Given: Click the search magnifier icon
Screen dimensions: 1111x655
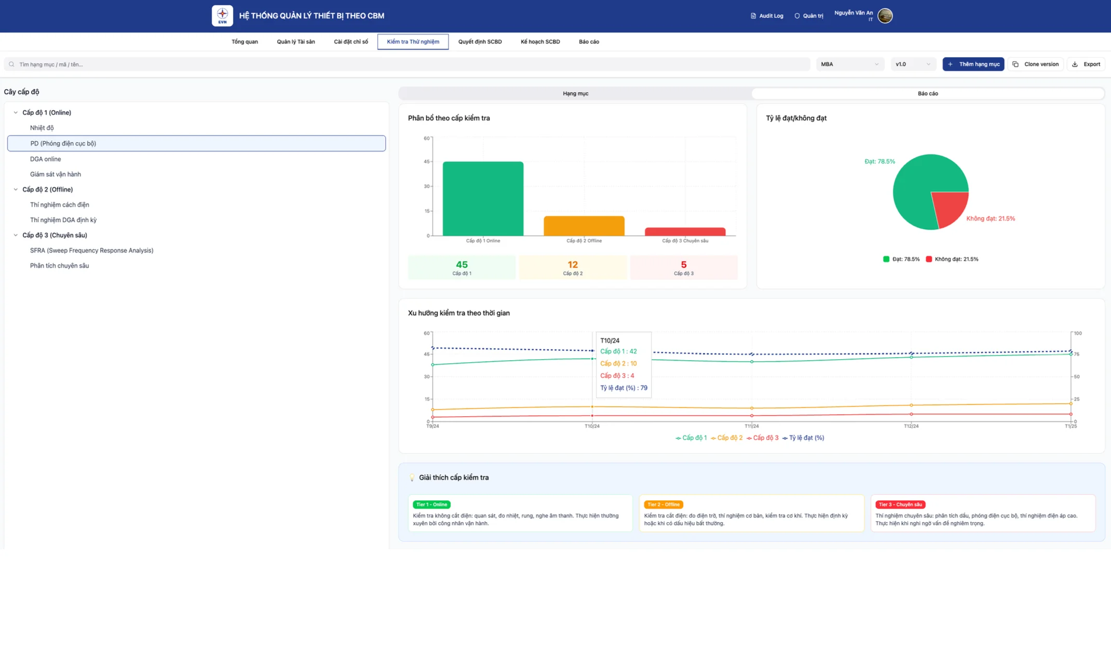Looking at the screenshot, I should click(x=11, y=64).
